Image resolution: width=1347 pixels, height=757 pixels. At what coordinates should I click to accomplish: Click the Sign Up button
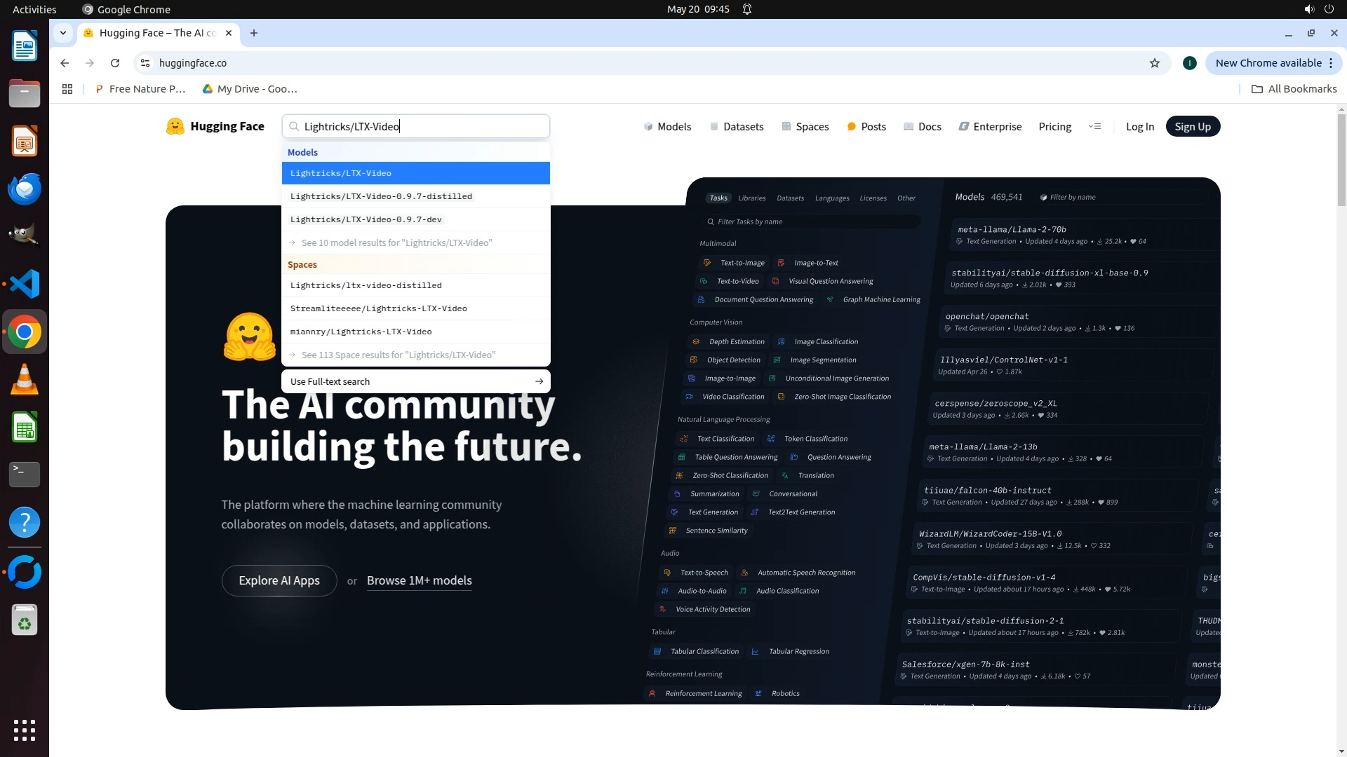point(1192,127)
